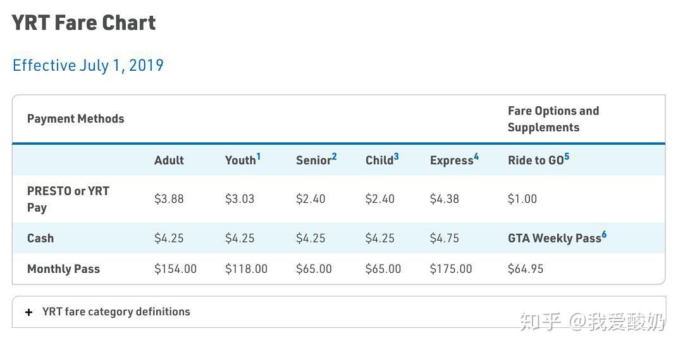Open footnote 2 next to Senior
683x350 pixels.
click(x=334, y=156)
